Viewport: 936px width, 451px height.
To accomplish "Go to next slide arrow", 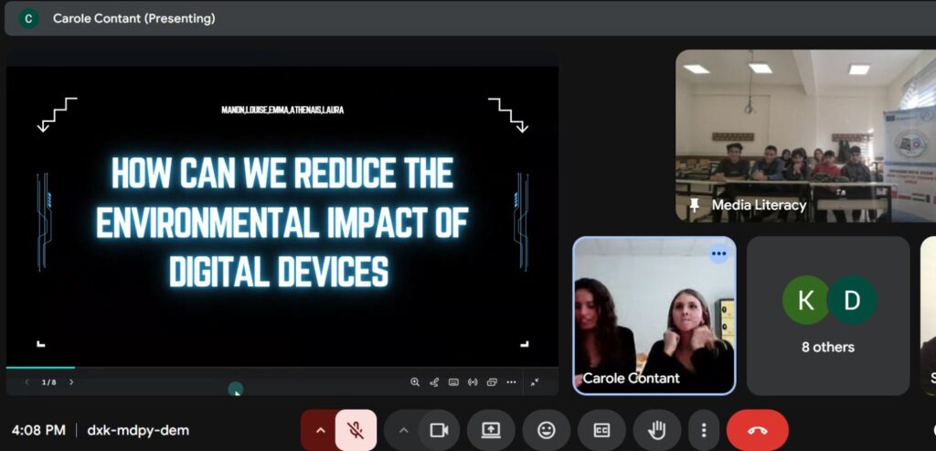I will (x=71, y=382).
